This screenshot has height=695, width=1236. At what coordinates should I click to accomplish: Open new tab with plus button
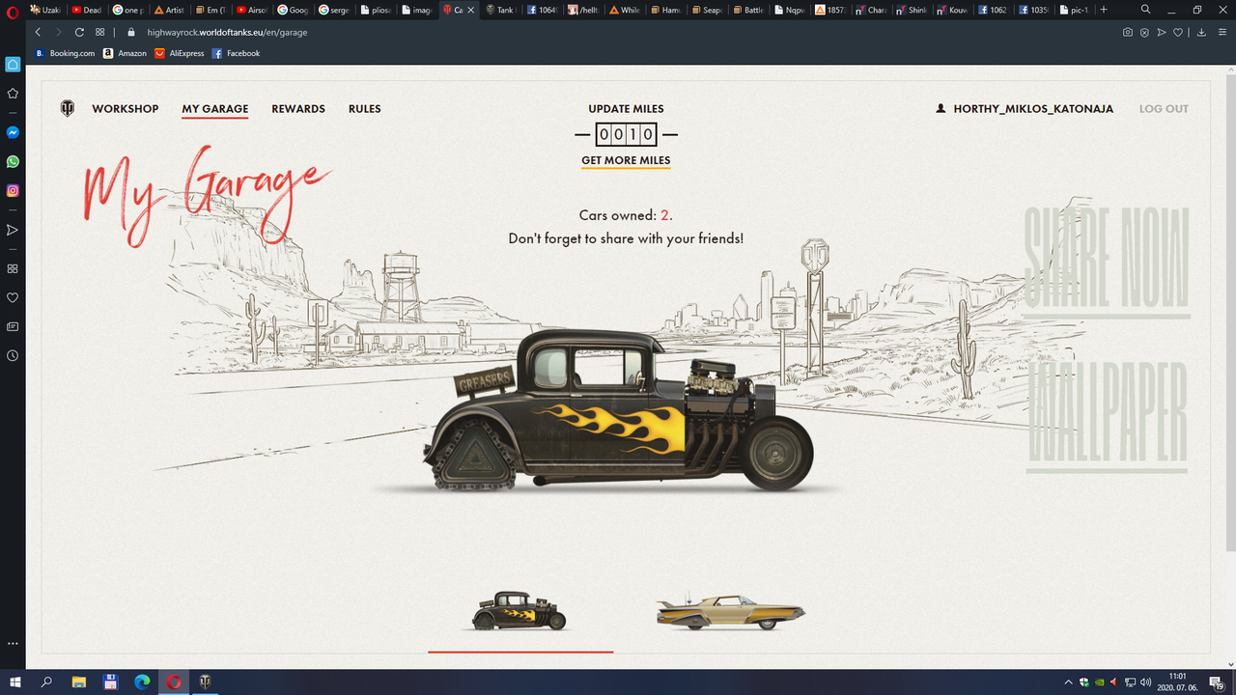coord(1104,10)
